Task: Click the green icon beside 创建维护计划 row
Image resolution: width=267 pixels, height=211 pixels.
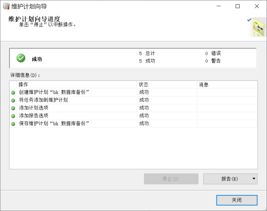Action: point(13,92)
